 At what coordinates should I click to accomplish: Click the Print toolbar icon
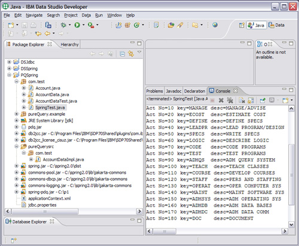pos(33,25)
